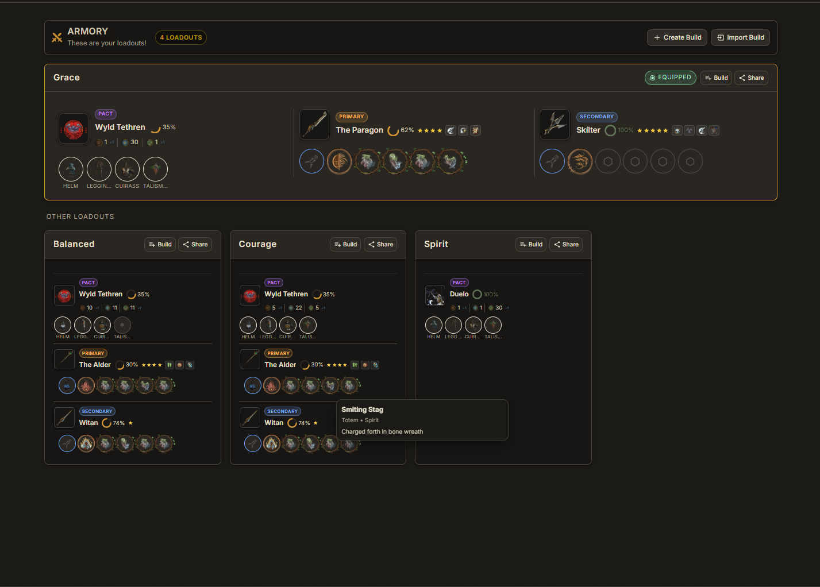Open Build for the Spirit loadout
Screen dimensions: 820x587
click(x=531, y=244)
